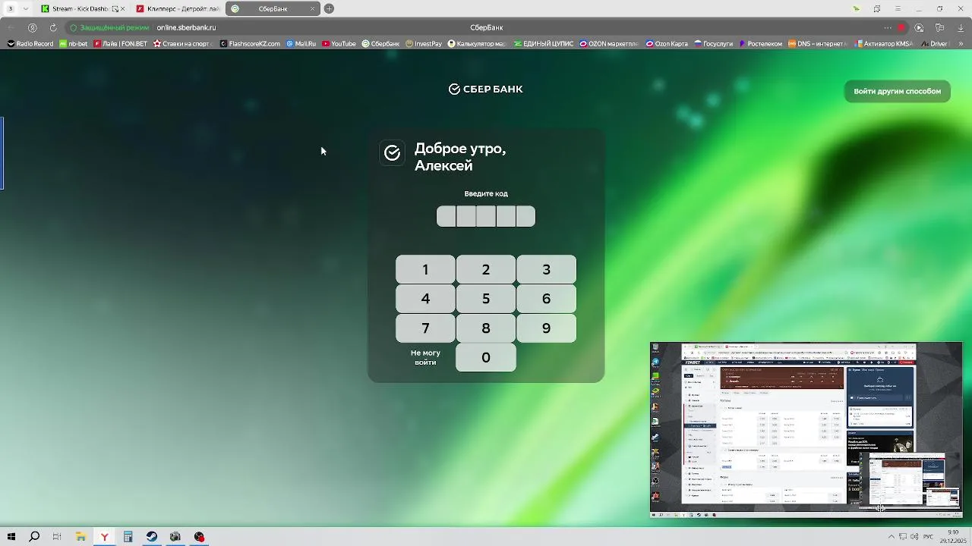
Task: Close the СберБанк tab
Action: [x=312, y=8]
